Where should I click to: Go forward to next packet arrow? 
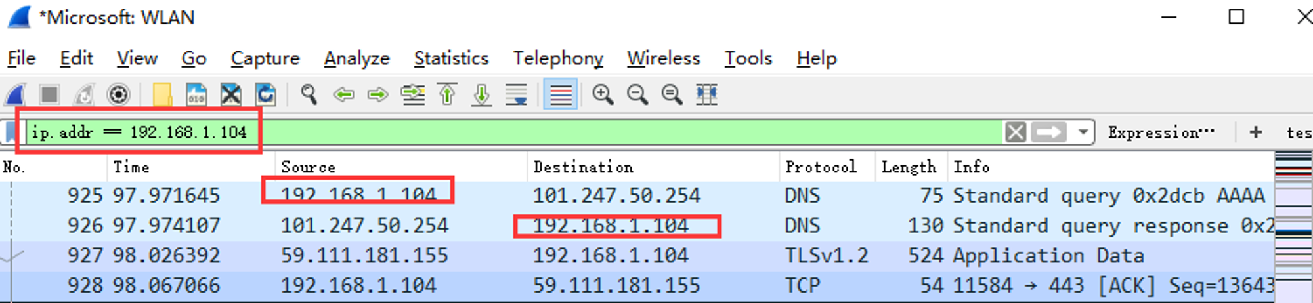coord(378,95)
